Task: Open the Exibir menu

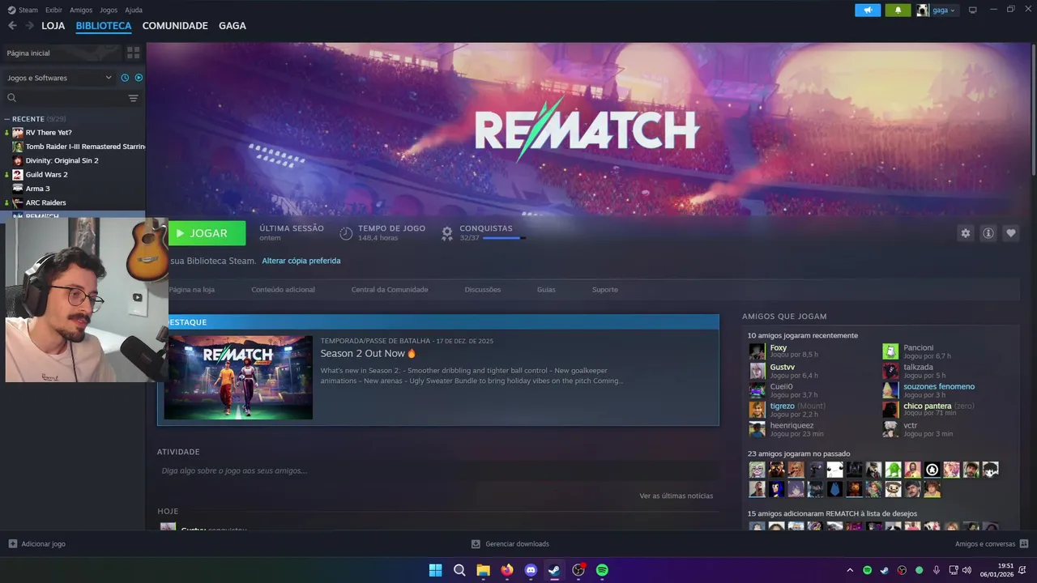Action: click(53, 10)
